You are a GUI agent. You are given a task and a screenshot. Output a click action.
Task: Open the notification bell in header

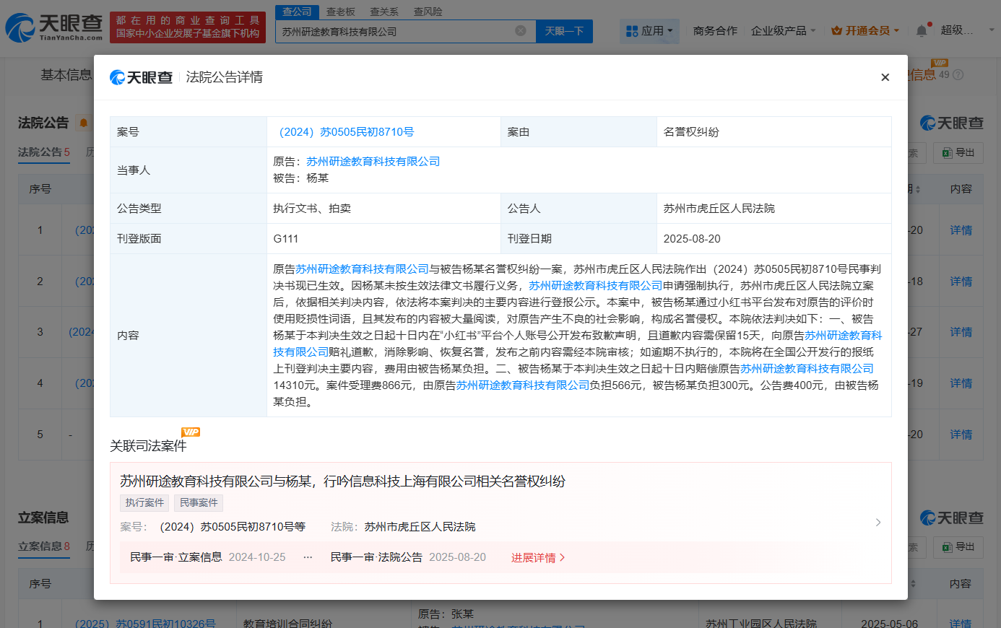922,30
